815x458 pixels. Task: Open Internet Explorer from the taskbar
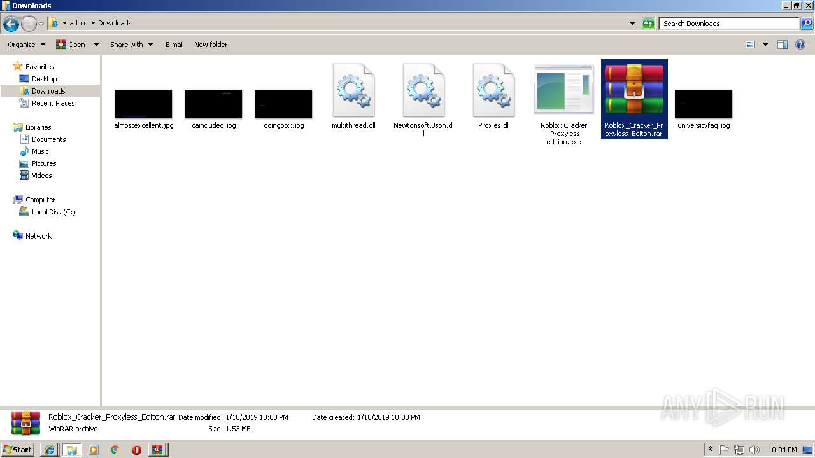pos(50,450)
